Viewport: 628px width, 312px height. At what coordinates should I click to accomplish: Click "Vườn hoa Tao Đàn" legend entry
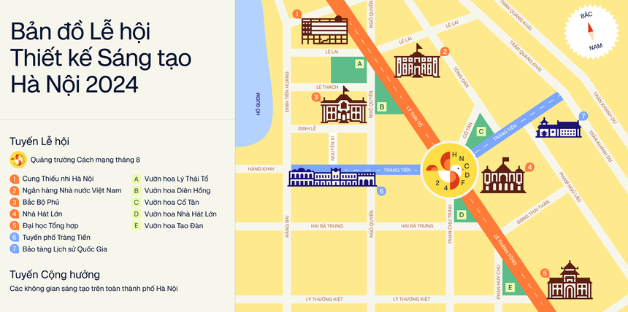pos(173,225)
